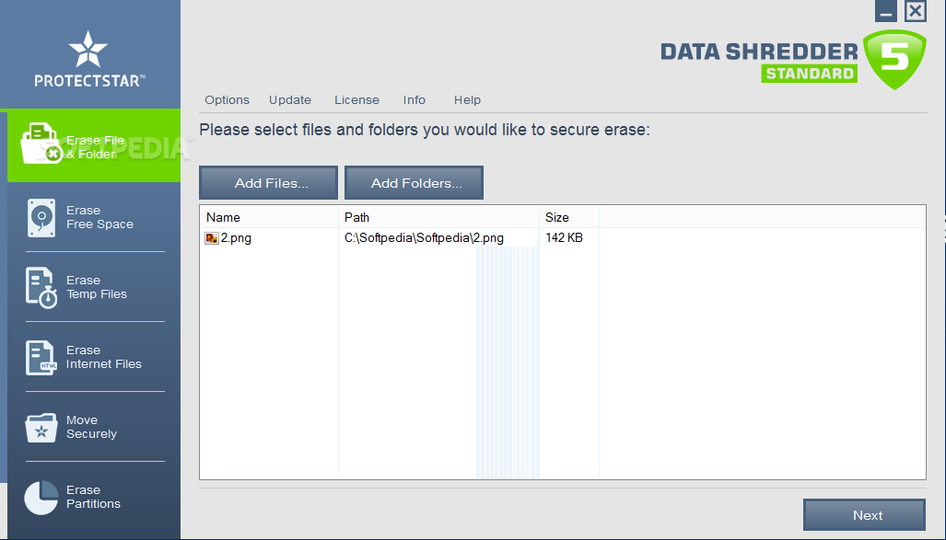Viewport: 946px width, 540px height.
Task: Sort list by Path column header
Action: [438, 217]
